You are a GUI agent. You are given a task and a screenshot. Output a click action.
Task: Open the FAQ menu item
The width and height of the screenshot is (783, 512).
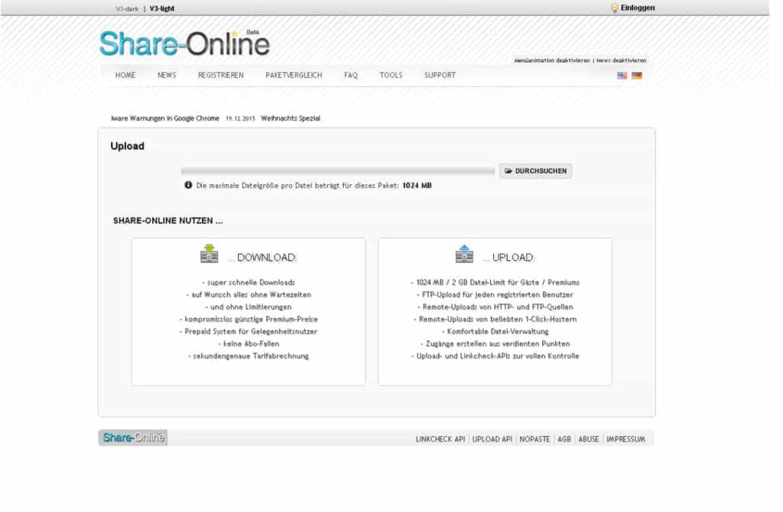click(350, 75)
